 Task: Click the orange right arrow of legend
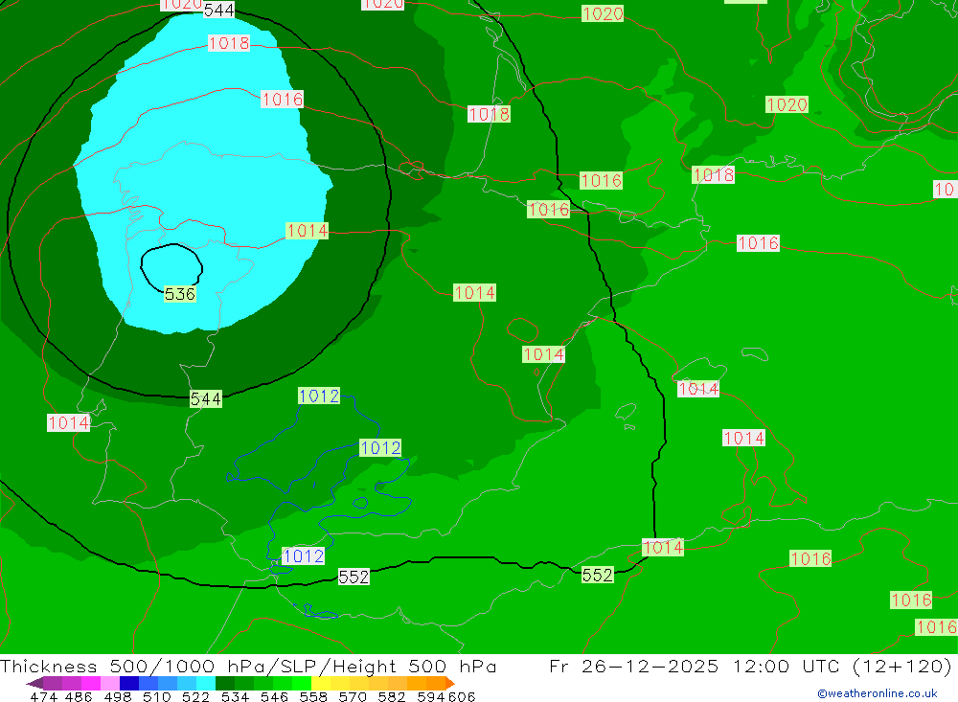449,683
